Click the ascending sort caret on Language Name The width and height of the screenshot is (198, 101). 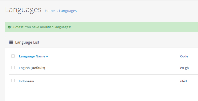pyautogui.click(x=47, y=56)
